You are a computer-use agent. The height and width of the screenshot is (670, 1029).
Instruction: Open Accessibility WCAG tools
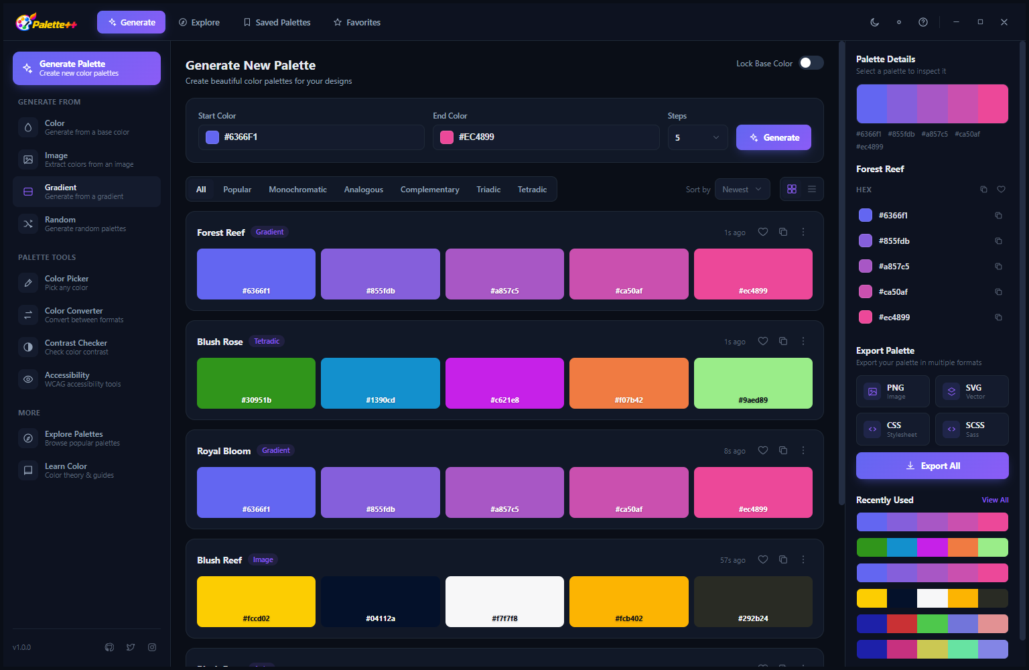(x=86, y=379)
